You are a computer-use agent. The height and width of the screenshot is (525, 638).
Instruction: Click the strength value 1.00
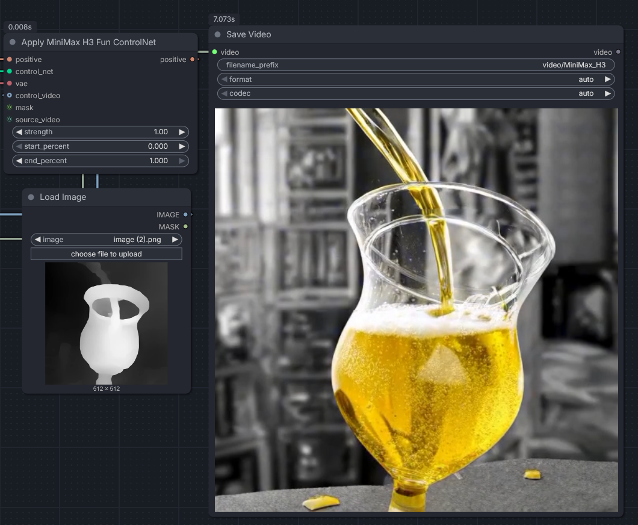tap(161, 132)
